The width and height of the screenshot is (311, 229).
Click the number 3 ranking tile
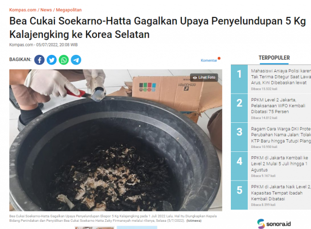pos(240,137)
